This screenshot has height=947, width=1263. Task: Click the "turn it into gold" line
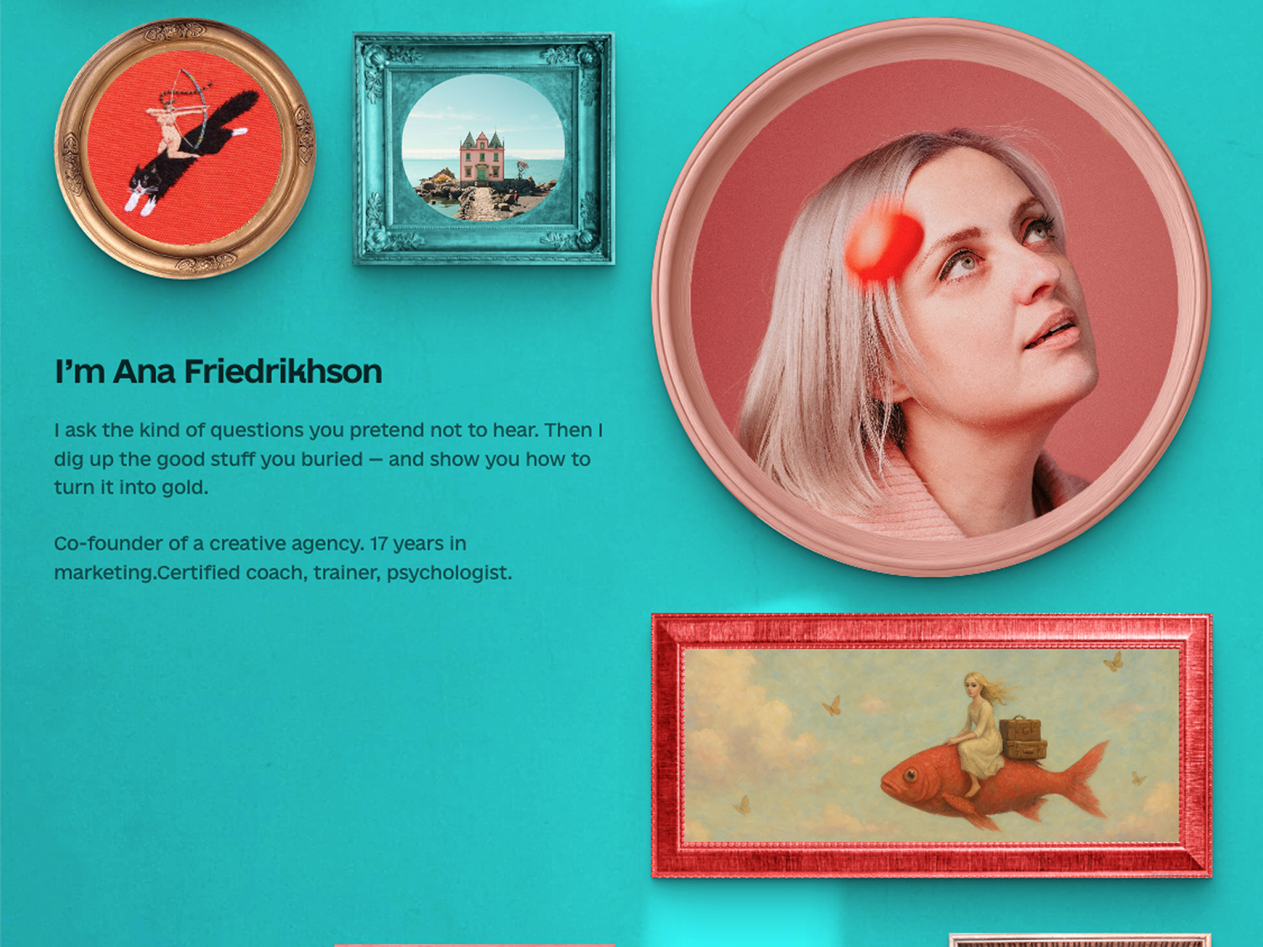coord(131,488)
